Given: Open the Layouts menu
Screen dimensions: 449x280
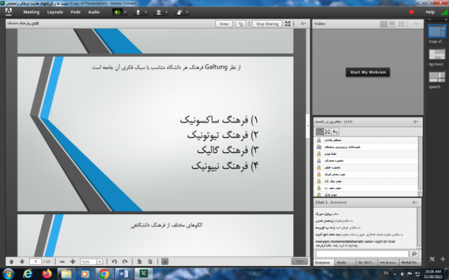Looking at the screenshot, I should pos(54,12).
